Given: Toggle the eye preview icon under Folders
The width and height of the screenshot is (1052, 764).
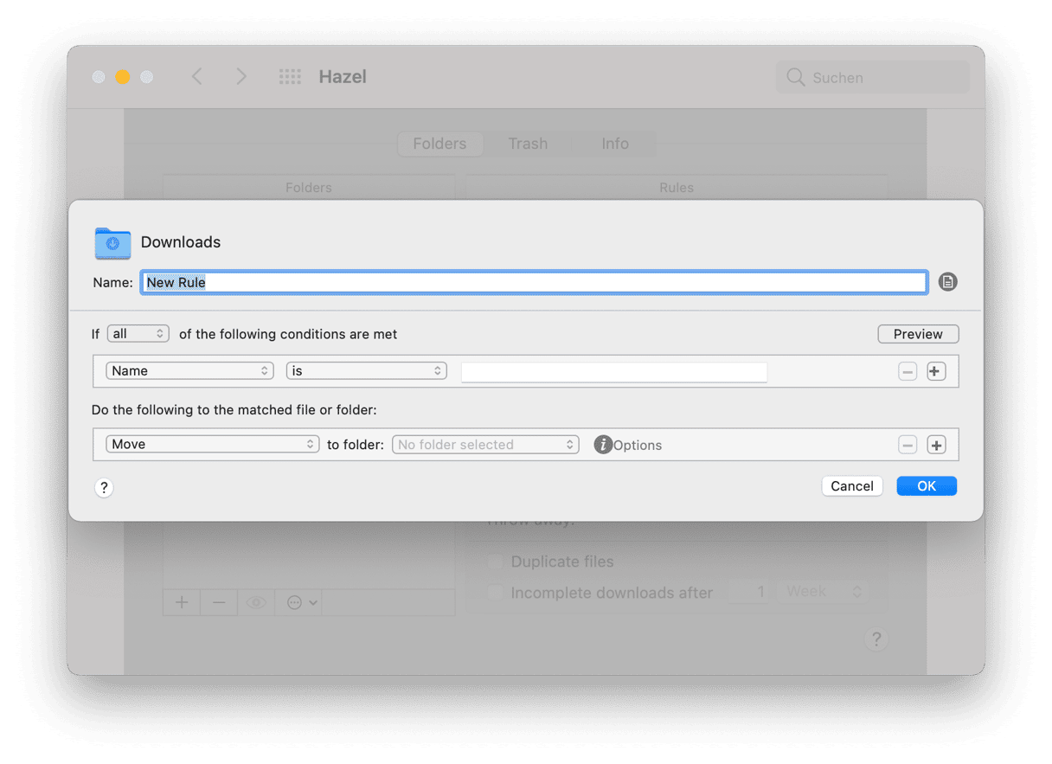Looking at the screenshot, I should 256,602.
